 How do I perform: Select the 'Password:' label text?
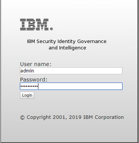tap(34, 80)
